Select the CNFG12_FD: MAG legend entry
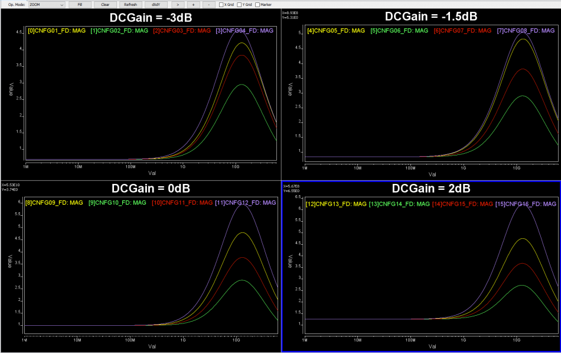 tap(245, 203)
